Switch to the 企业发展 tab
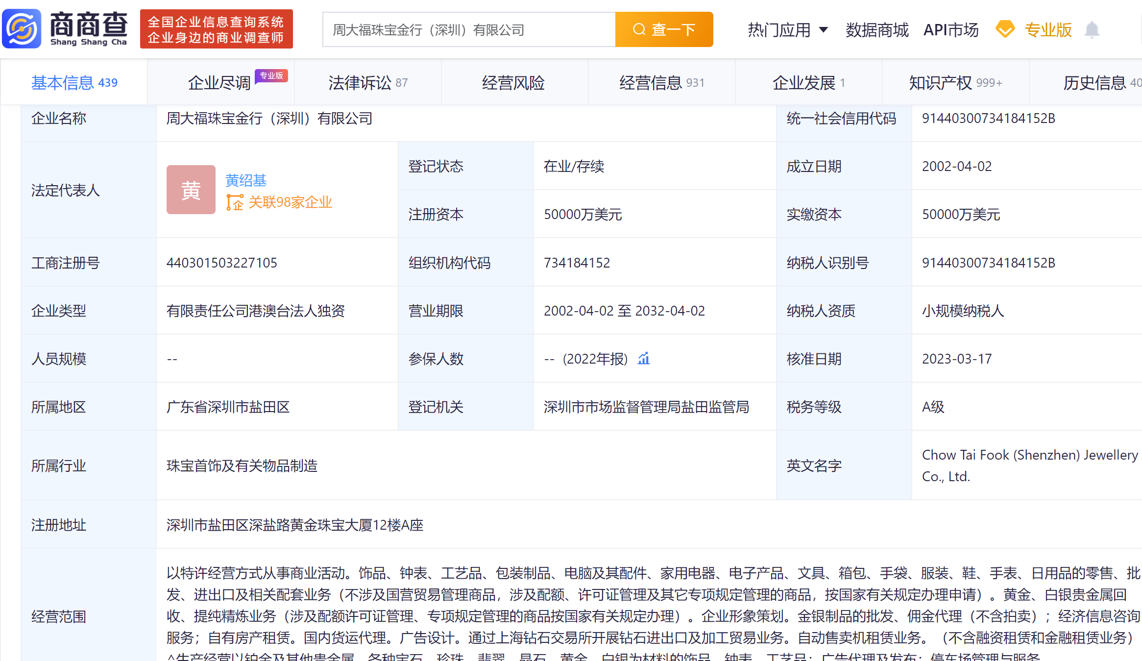1142x661 pixels. (x=808, y=82)
